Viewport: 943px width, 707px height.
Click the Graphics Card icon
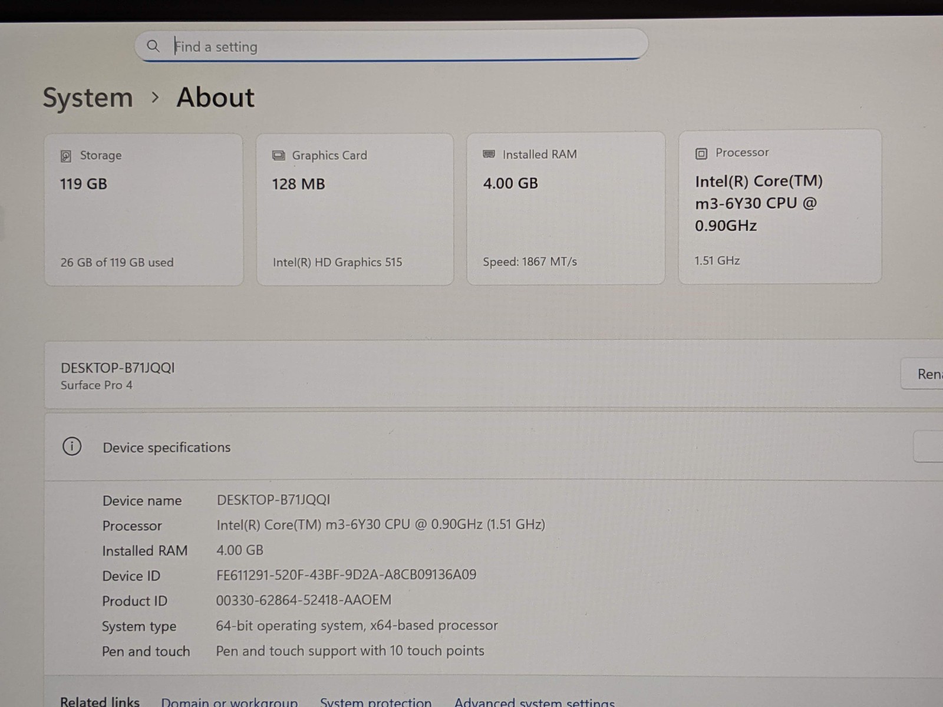(x=278, y=156)
